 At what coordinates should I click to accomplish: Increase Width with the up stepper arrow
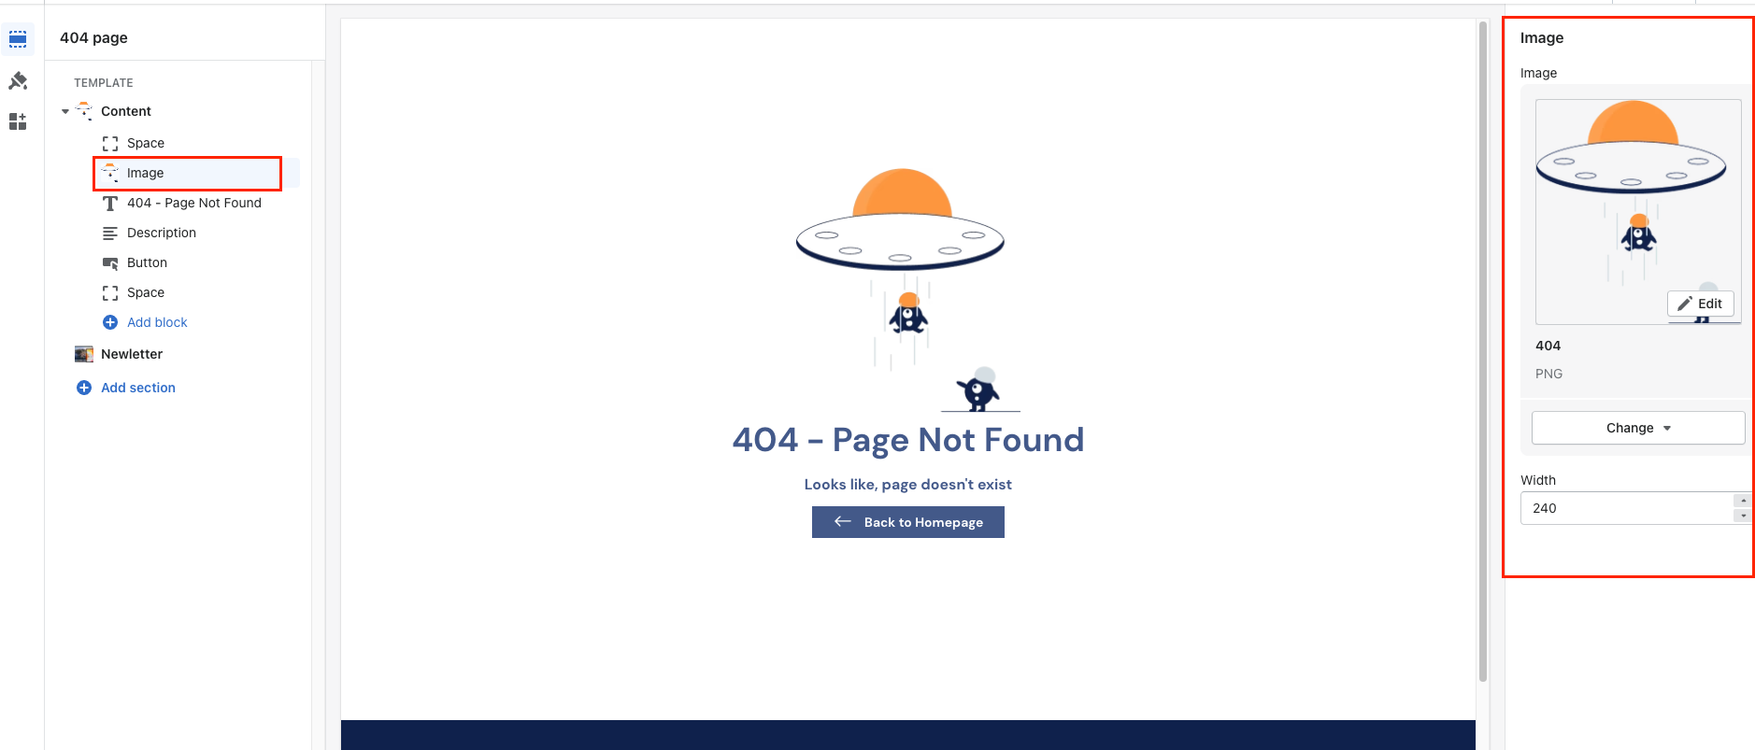click(x=1743, y=501)
